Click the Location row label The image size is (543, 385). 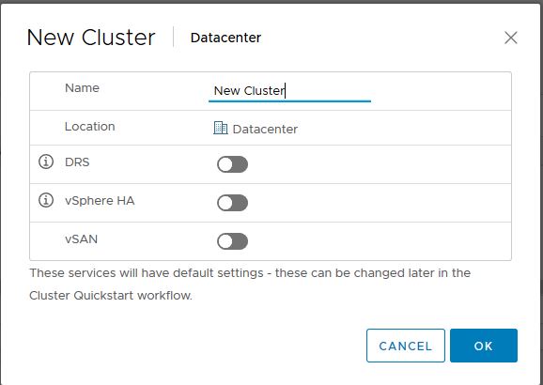tap(89, 127)
